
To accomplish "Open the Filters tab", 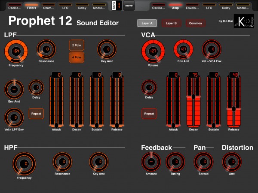I will (x=31, y=6).
